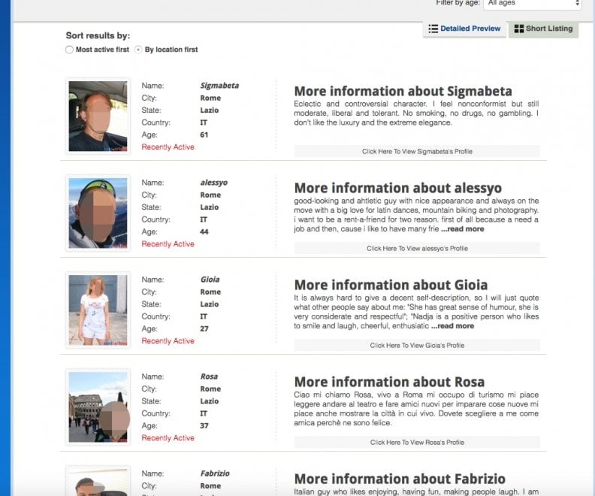595x496 pixels.
Task: Click Here To View Gioia's Profile button
Action: coord(417,346)
